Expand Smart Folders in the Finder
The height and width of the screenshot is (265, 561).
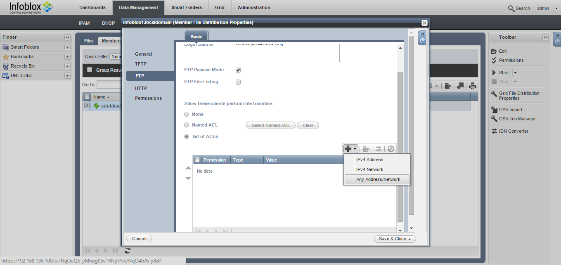pos(67,47)
